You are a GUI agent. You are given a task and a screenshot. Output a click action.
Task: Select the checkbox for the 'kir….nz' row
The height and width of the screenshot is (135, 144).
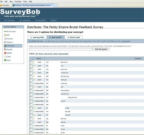click(x=31, y=66)
